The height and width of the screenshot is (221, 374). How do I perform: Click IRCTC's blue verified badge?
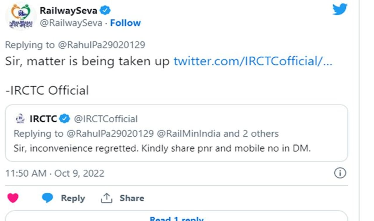point(65,119)
